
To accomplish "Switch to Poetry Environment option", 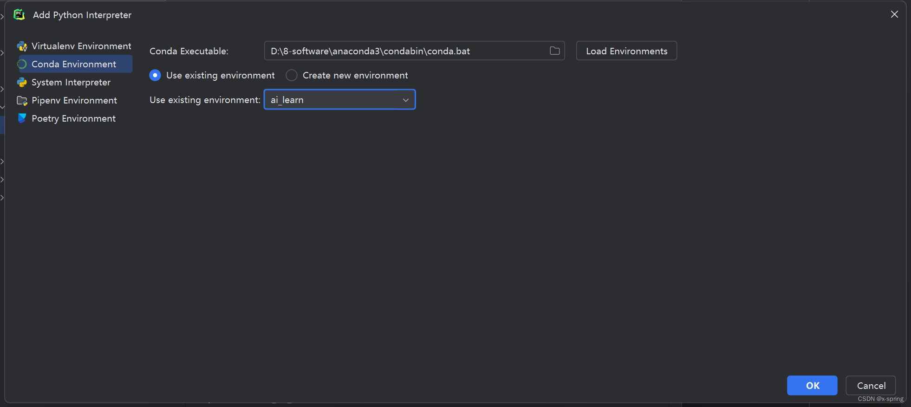I will (x=74, y=118).
